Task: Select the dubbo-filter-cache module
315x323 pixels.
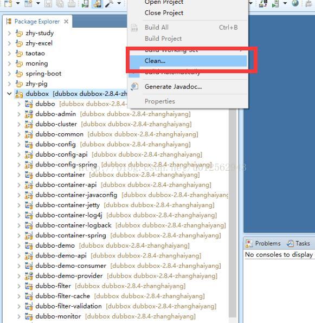Action: (x=63, y=296)
